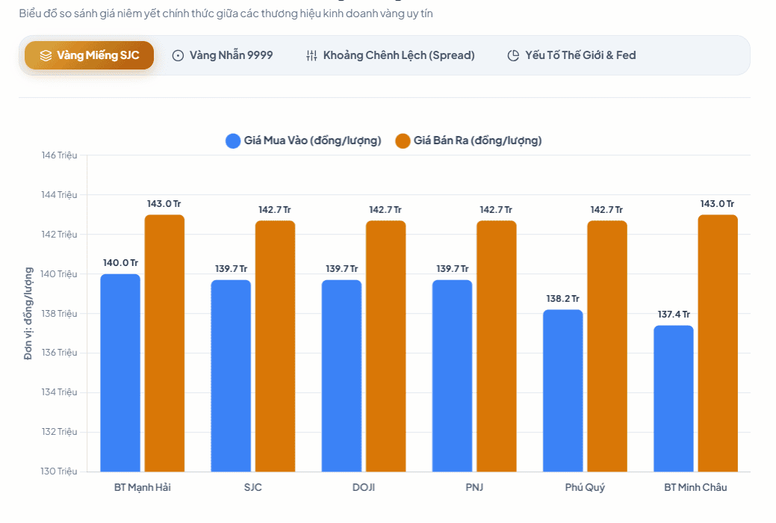The image size is (776, 523).
Task: Click the Phú Quý orange sell-price bar
Action: [607, 346]
